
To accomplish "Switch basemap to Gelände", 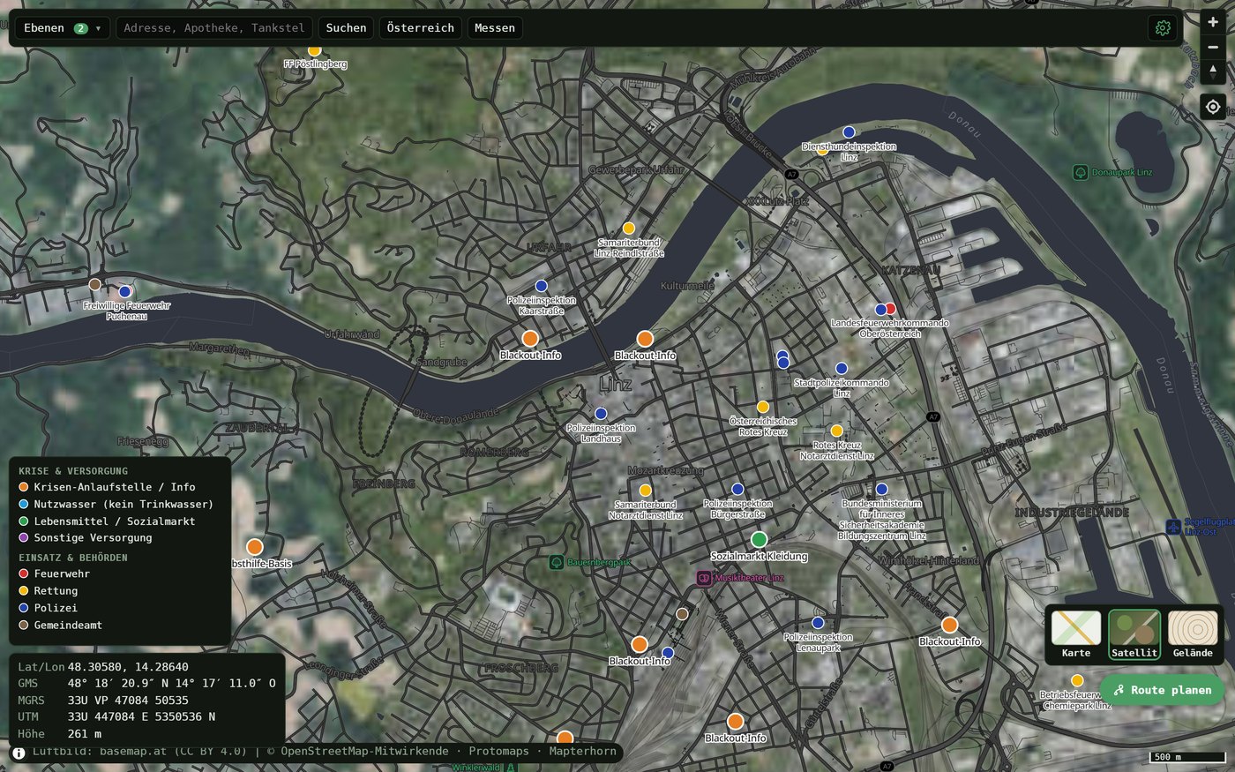I will pos(1193,634).
